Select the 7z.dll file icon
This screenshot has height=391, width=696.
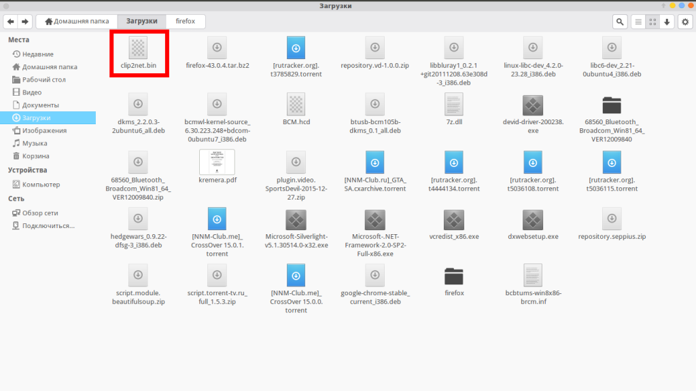(x=453, y=104)
